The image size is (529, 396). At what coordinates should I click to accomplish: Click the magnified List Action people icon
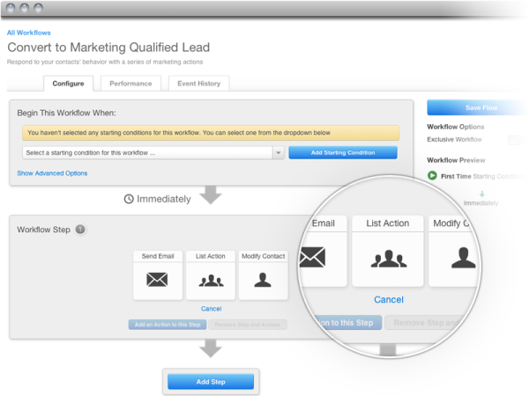point(388,258)
